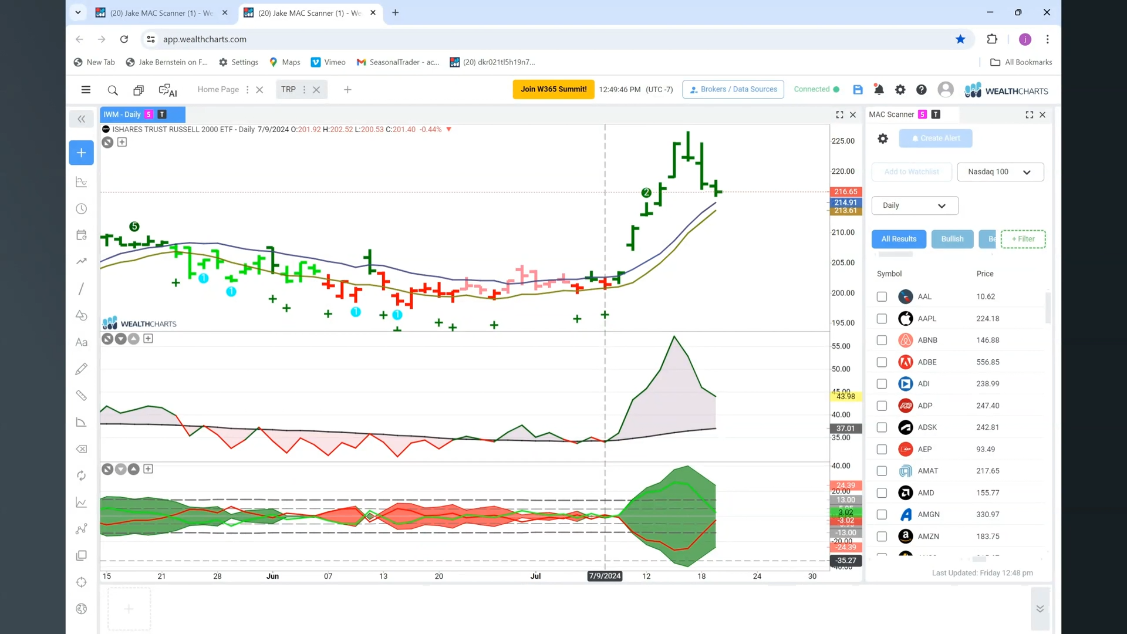Select the pencil freehand drawing tool
This screenshot has height=634, width=1127.
coord(82,369)
